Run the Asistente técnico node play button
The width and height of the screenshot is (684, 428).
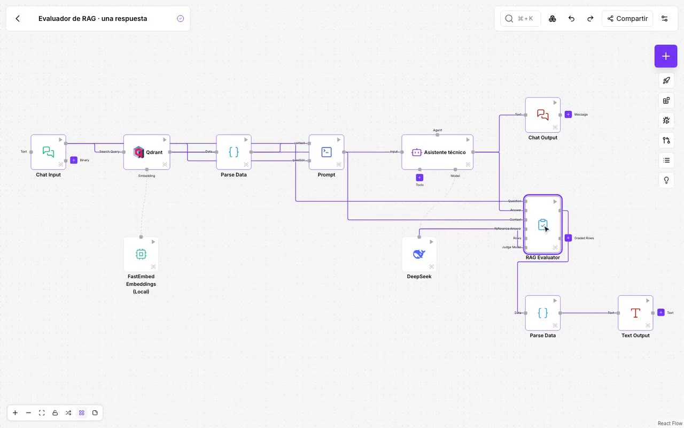[x=468, y=140]
